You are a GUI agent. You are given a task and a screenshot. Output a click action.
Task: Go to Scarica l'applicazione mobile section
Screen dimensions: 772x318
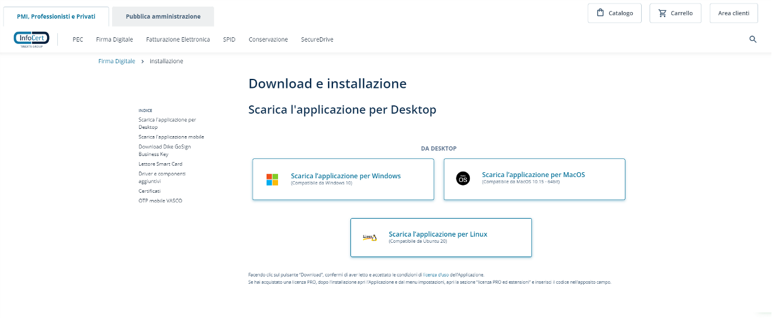(x=171, y=137)
